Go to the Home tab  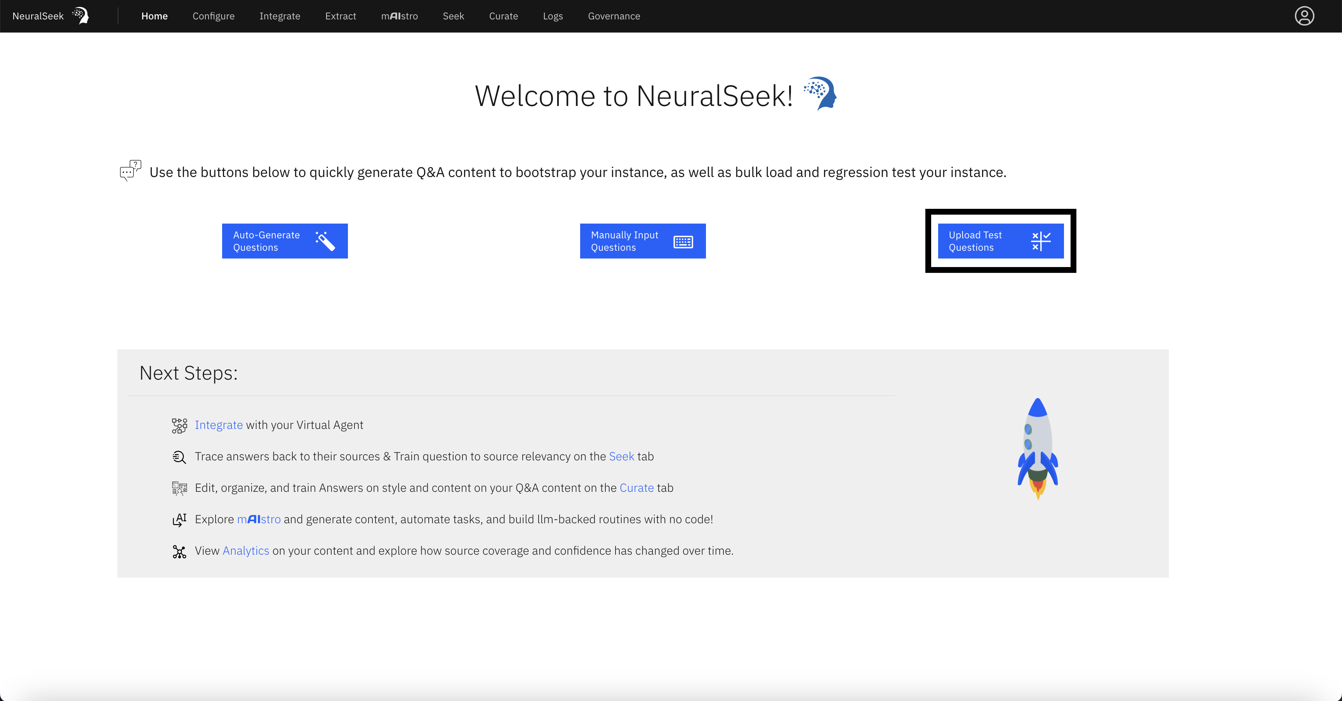[x=154, y=16]
